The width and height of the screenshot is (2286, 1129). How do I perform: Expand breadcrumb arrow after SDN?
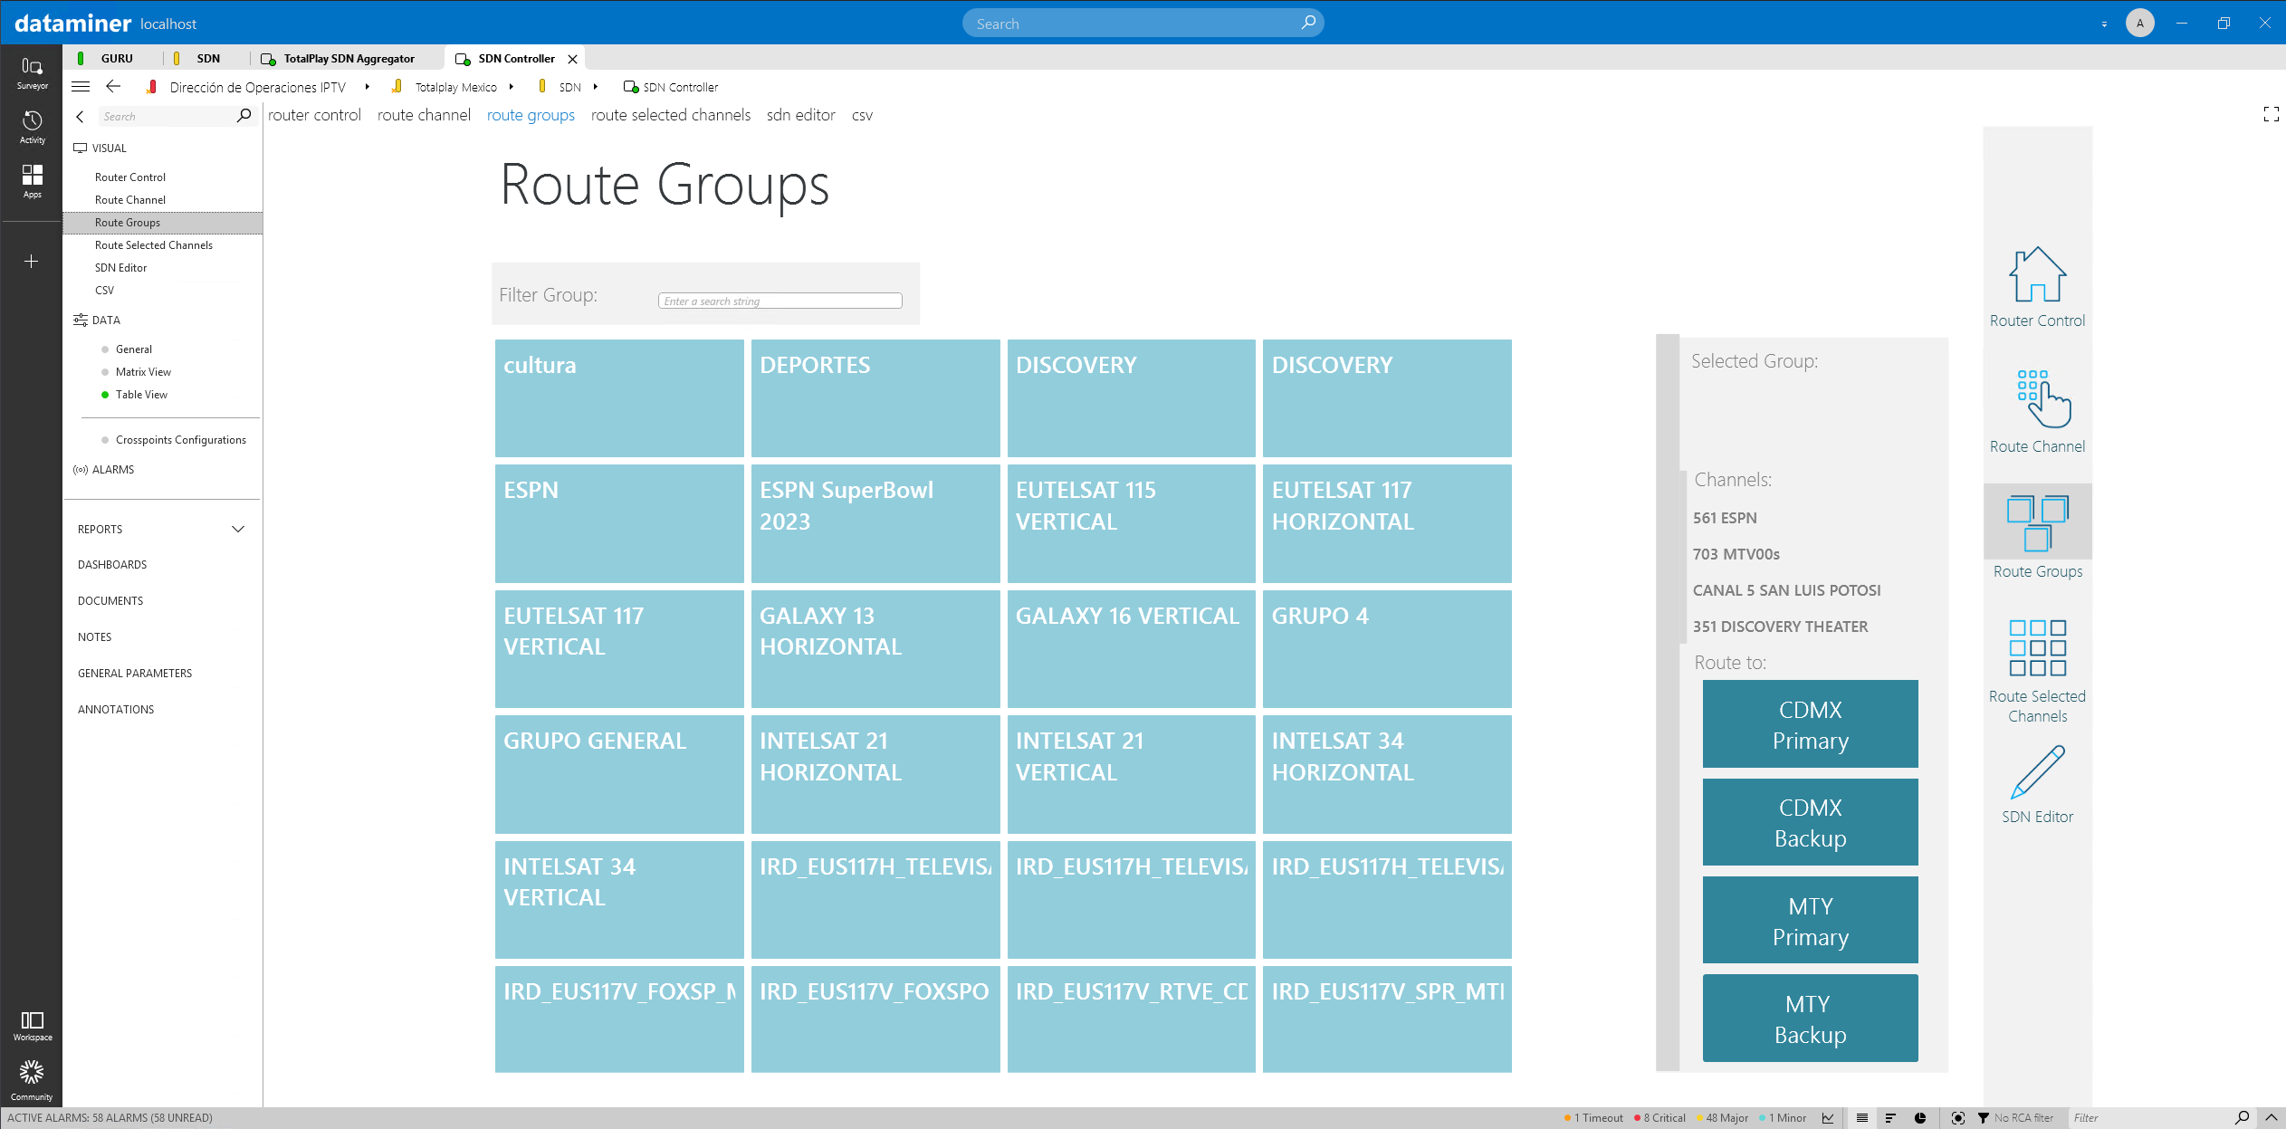pos(595,87)
